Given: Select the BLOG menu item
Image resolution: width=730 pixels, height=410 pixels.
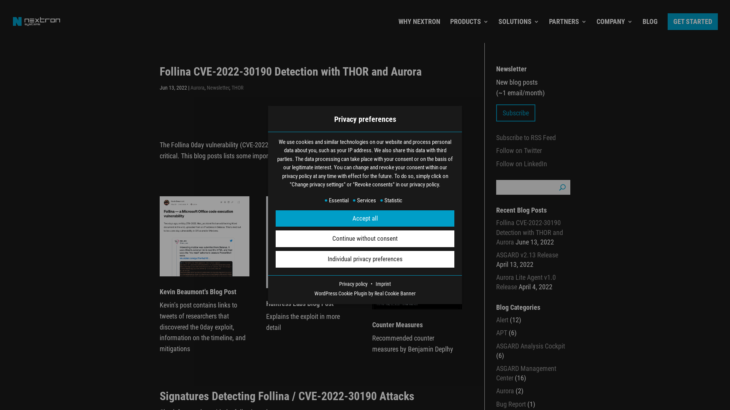Looking at the screenshot, I should (650, 22).
